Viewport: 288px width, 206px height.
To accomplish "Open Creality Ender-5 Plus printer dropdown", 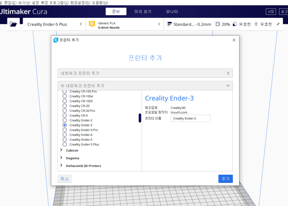I will point(54,24).
